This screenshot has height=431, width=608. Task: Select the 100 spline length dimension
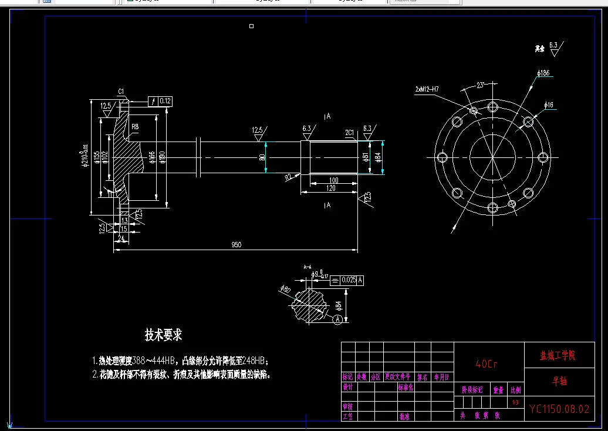[333, 180]
